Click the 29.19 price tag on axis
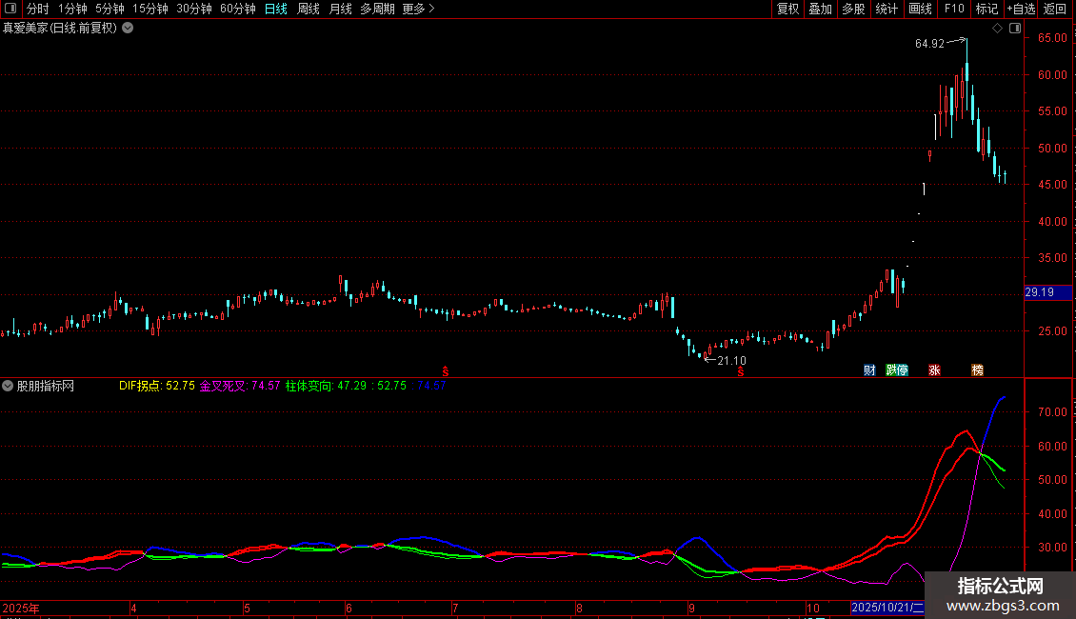The height and width of the screenshot is (619, 1076). click(1047, 293)
